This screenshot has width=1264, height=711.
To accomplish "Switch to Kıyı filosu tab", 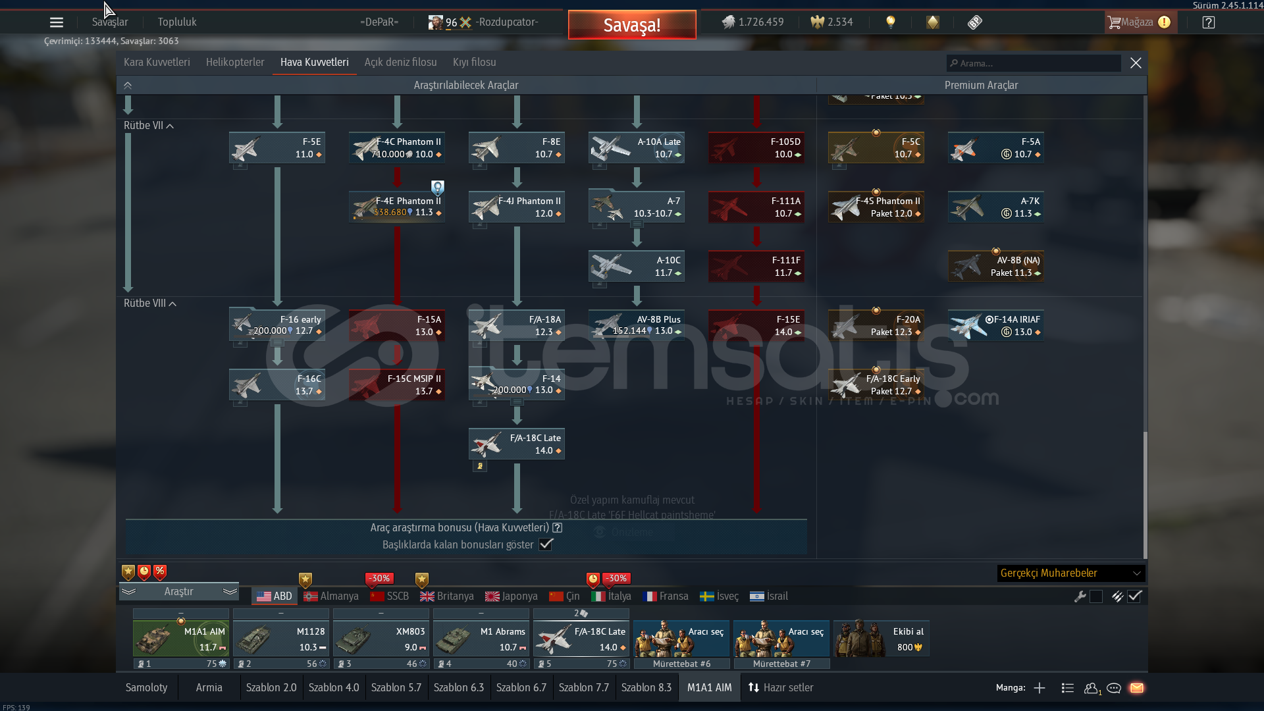I will pos(474,62).
